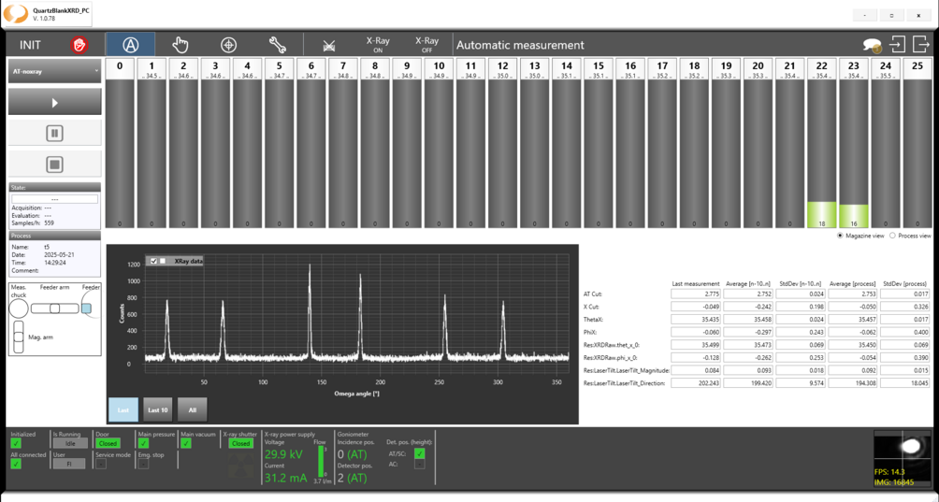Switch the chart to All measurements

[192, 409]
